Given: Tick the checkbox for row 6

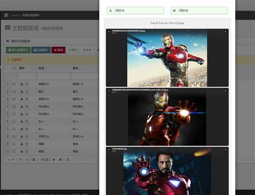Looking at the screenshot, I should [x=14, y=121].
